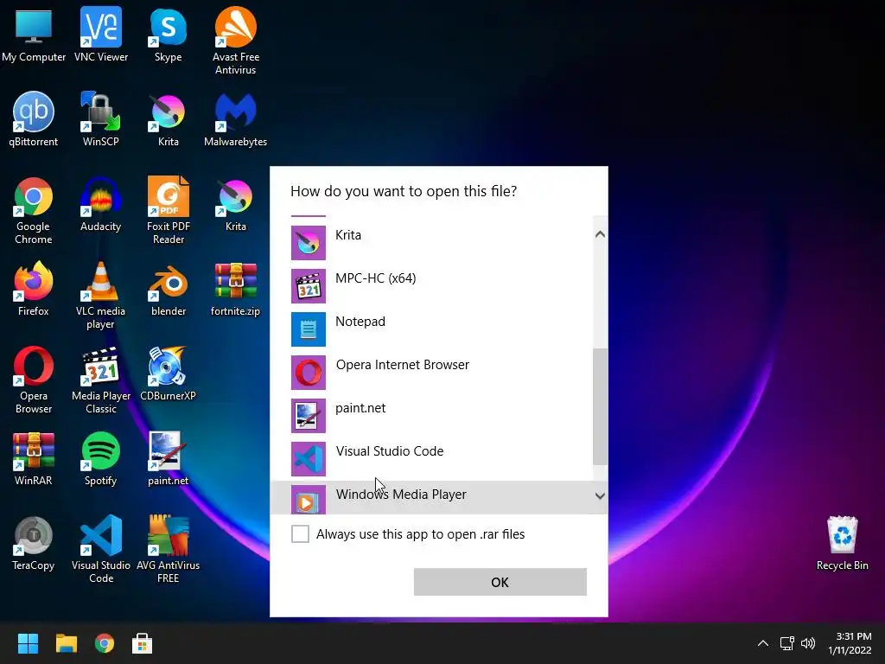Select Visual Studio Code desktop icon
This screenshot has width=885, height=664.
point(101,549)
